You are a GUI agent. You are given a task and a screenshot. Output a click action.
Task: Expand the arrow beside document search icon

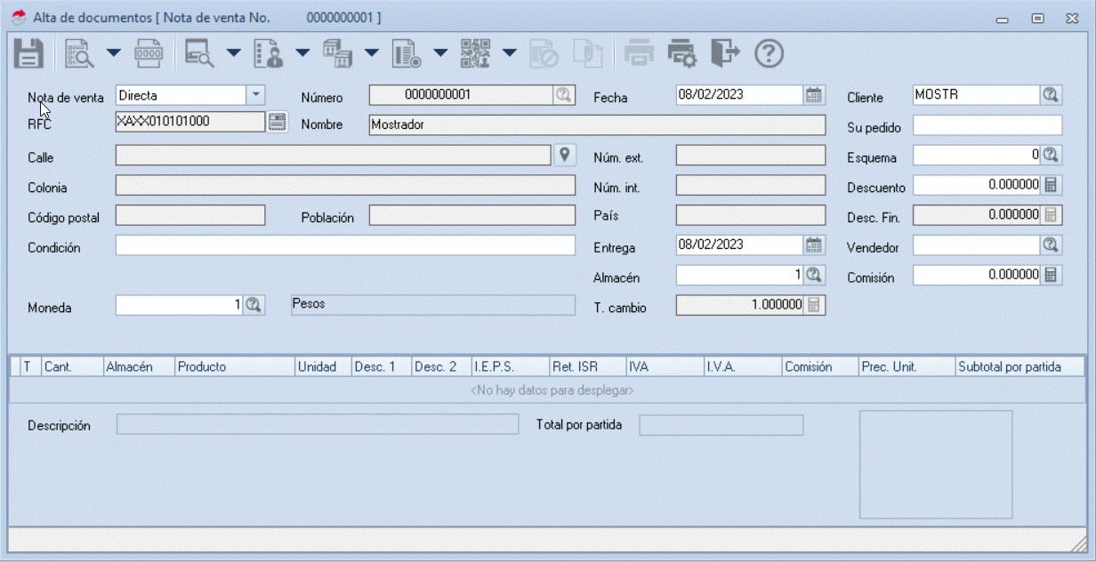click(113, 53)
